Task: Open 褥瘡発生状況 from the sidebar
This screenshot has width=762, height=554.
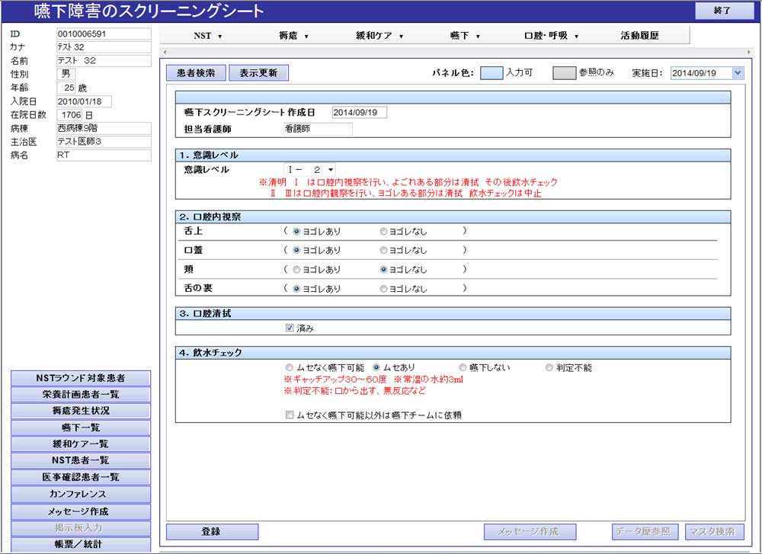Action: [x=81, y=411]
